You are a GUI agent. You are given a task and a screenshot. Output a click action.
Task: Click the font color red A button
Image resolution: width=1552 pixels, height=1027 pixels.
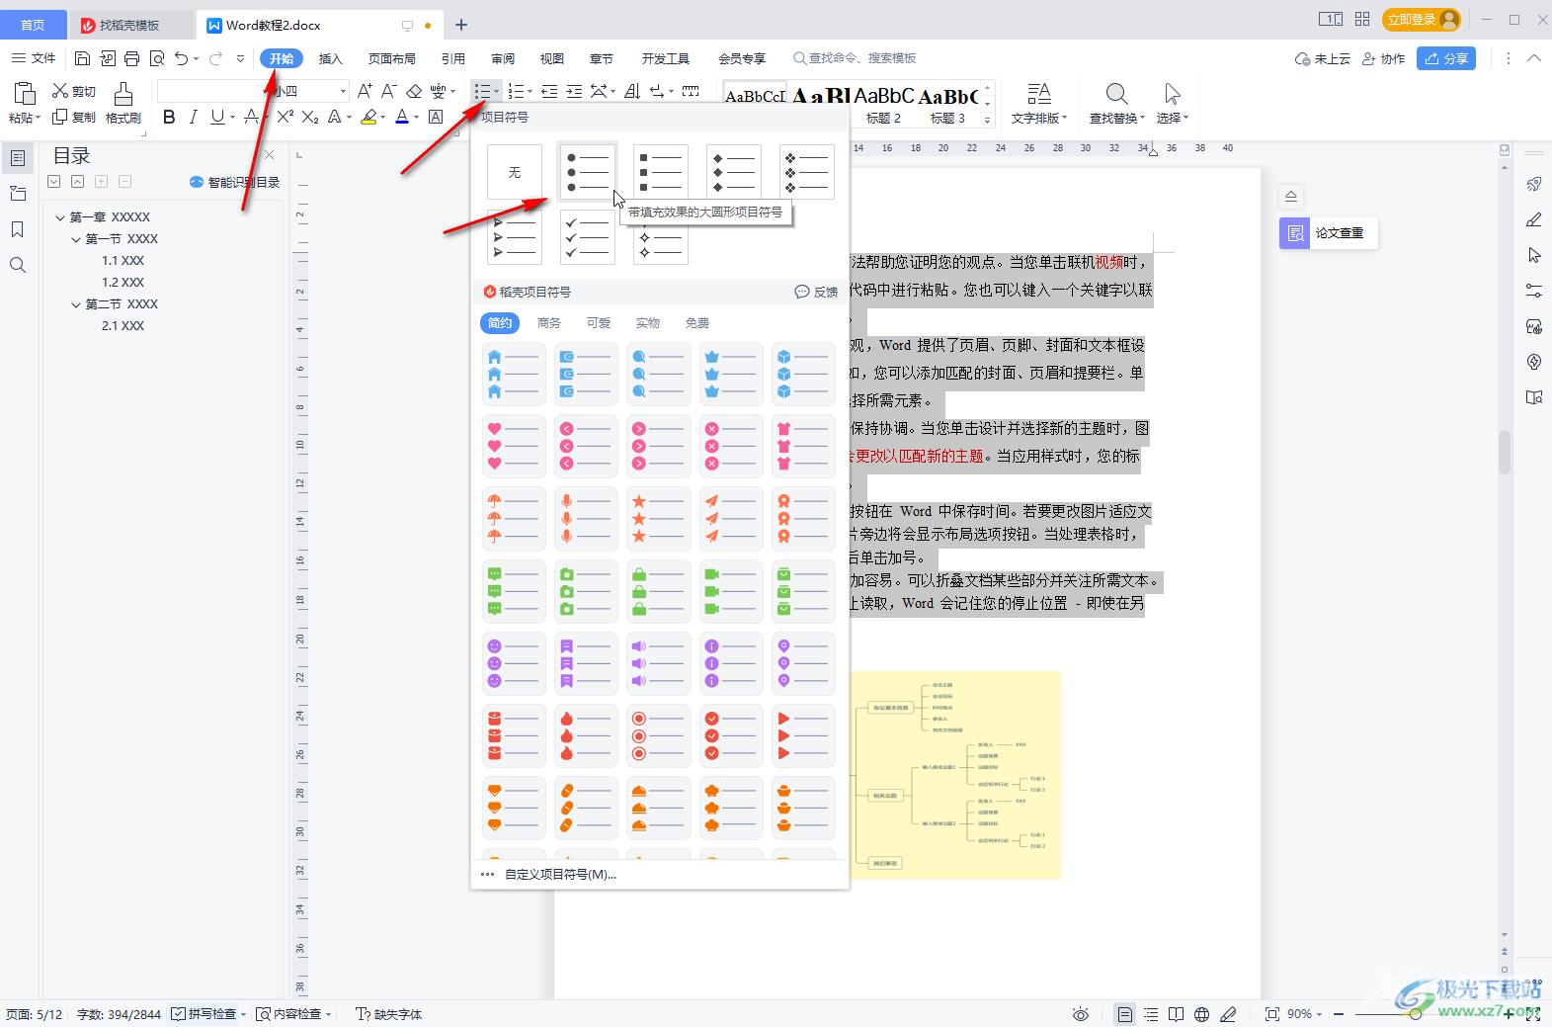click(x=401, y=117)
